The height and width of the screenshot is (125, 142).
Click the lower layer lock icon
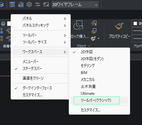coord(8,39)
